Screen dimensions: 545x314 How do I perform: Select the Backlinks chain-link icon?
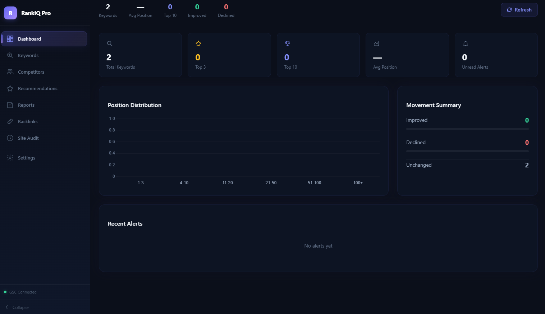[x=10, y=121]
